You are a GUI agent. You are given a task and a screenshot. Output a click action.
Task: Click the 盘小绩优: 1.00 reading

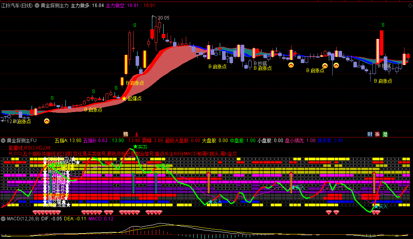(x=300, y=141)
